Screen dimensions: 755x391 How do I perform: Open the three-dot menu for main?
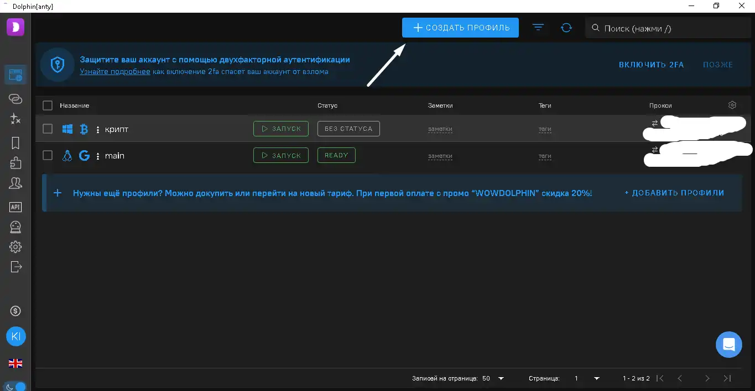click(x=98, y=156)
